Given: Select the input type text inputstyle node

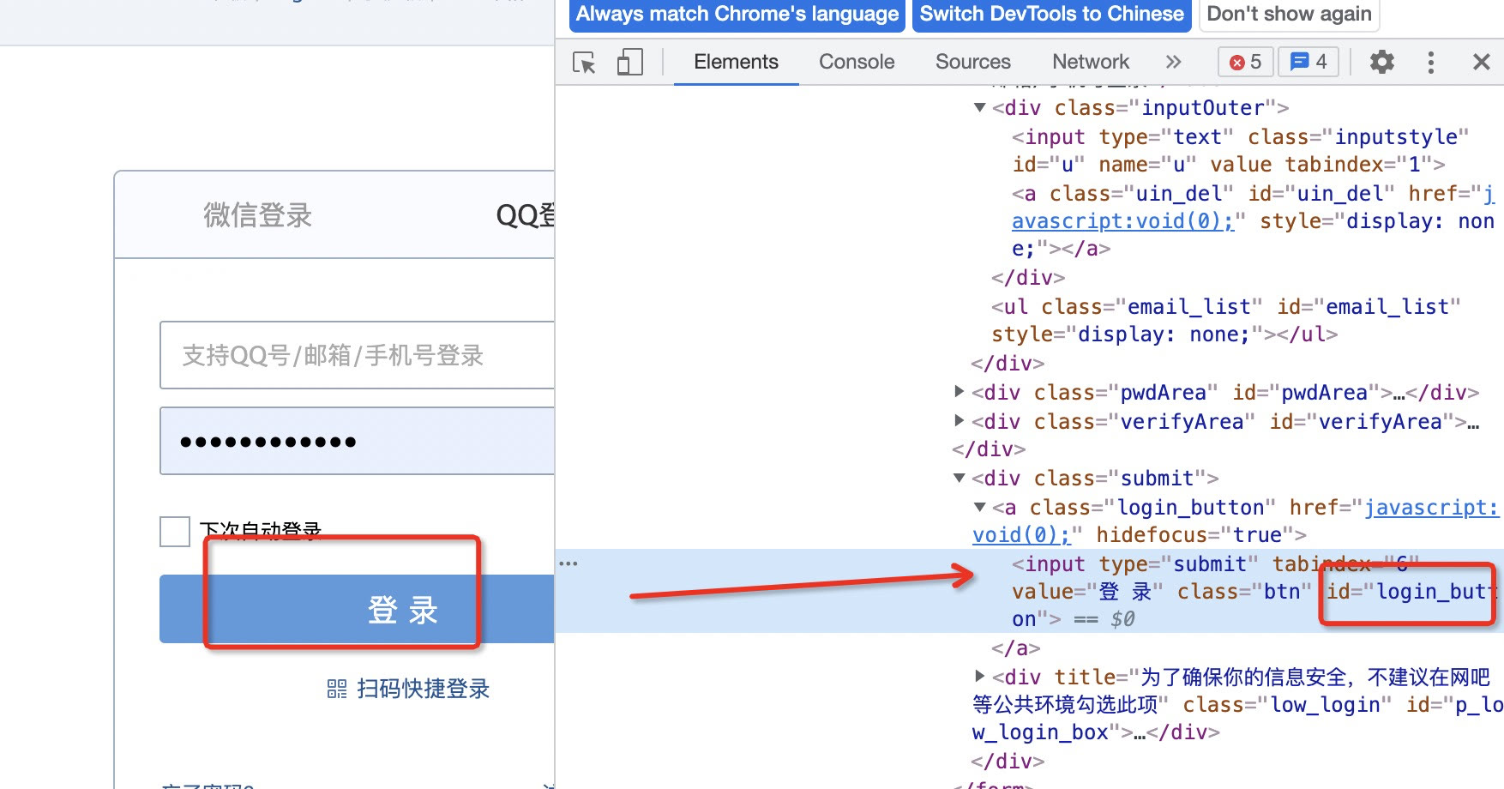Looking at the screenshot, I should tap(1240, 151).
